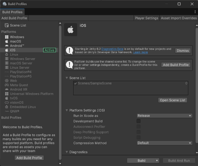Toggle the Deep Profiling Support checkbox
Image resolution: width=198 pixels, height=166 pixels.
click(x=139, y=132)
